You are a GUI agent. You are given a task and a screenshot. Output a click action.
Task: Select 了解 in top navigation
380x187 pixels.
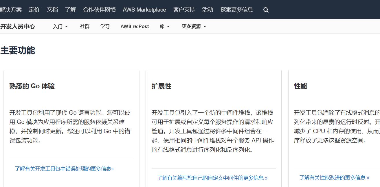click(70, 10)
